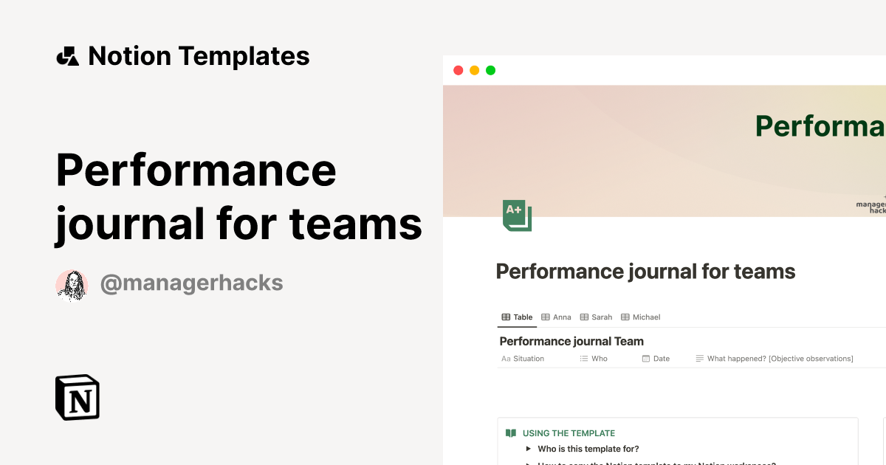Click the Performance journal Team database title
The height and width of the screenshot is (465, 886).
click(x=571, y=341)
